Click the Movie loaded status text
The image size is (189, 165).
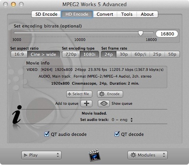94,113
